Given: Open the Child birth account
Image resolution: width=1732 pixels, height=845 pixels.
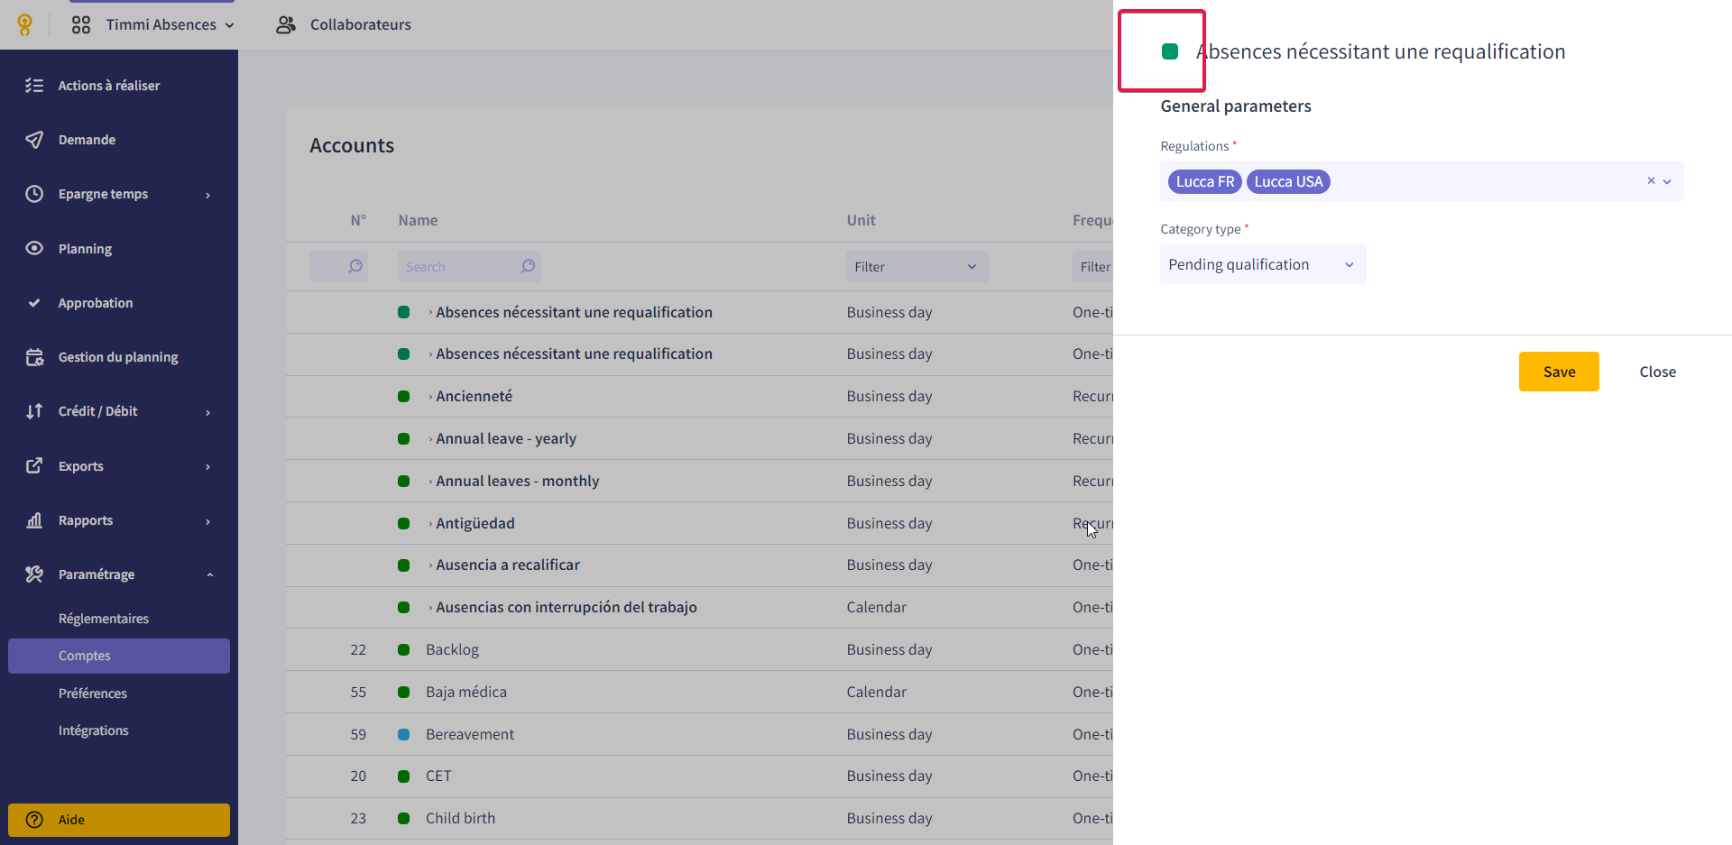Looking at the screenshot, I should pos(460,818).
